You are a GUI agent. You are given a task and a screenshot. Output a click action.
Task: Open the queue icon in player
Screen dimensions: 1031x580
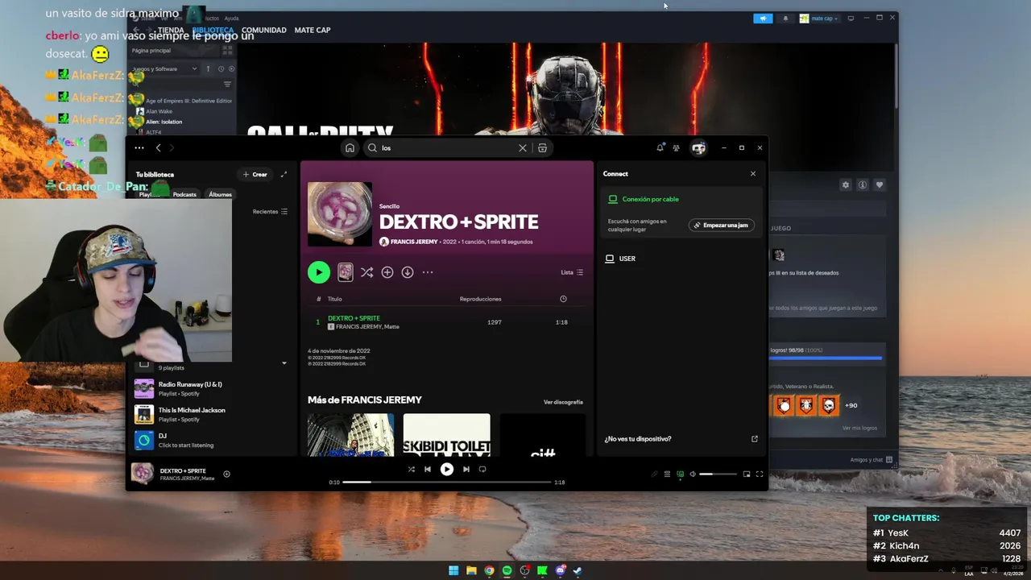[667, 474]
